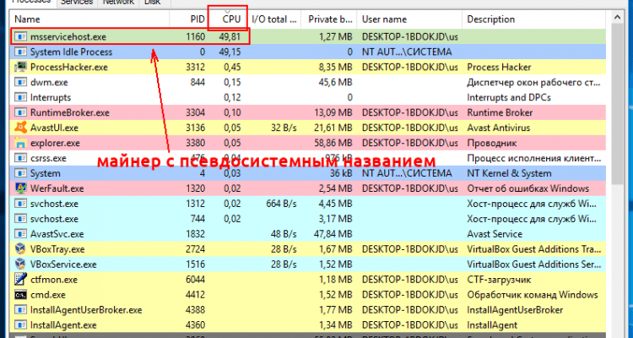Click the VBoxTray.exe cube icon
633x338 pixels.
point(20,249)
